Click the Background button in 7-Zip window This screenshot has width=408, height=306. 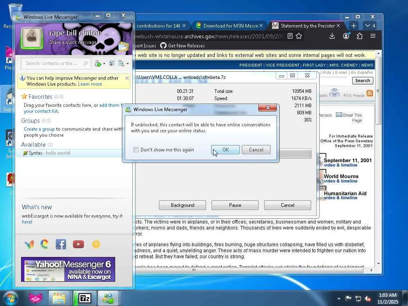tap(182, 205)
